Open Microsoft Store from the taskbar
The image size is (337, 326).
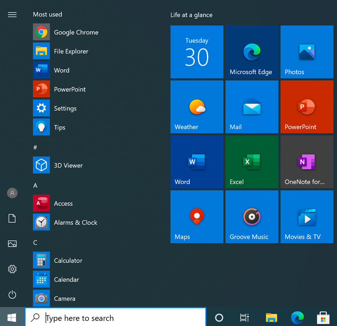(323, 317)
